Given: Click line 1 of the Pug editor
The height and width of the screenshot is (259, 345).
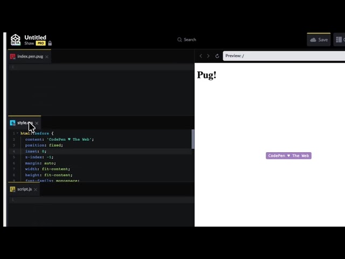Looking at the screenshot, I should pos(101,67).
